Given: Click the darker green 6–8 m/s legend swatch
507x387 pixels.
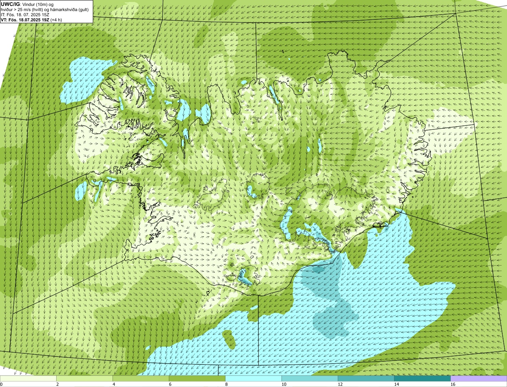Looking at the screenshot, I should click(197, 379).
